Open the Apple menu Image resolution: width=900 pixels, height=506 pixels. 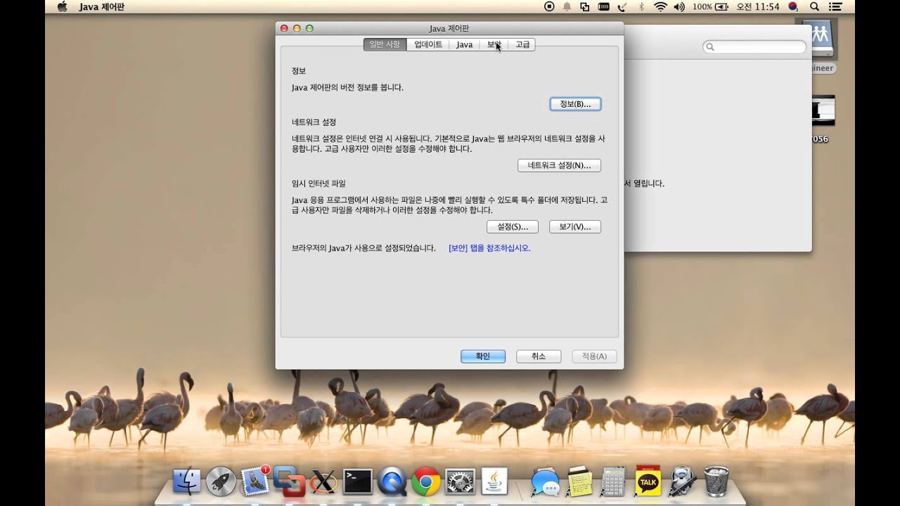click(x=62, y=6)
